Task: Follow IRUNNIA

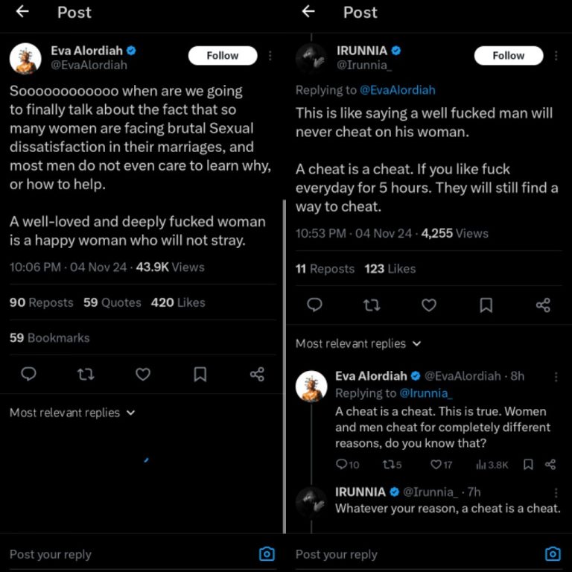Action: tap(508, 56)
